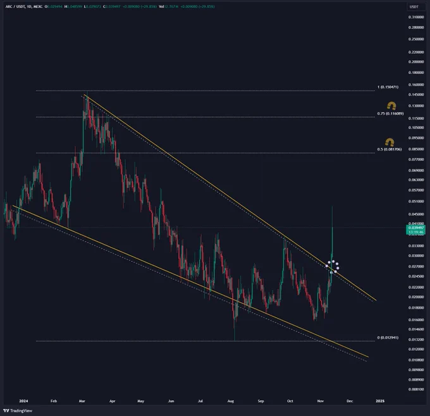The height and width of the screenshot is (416, 430).
Task: Click the 0.045000 price axis label
Action: coord(416,214)
